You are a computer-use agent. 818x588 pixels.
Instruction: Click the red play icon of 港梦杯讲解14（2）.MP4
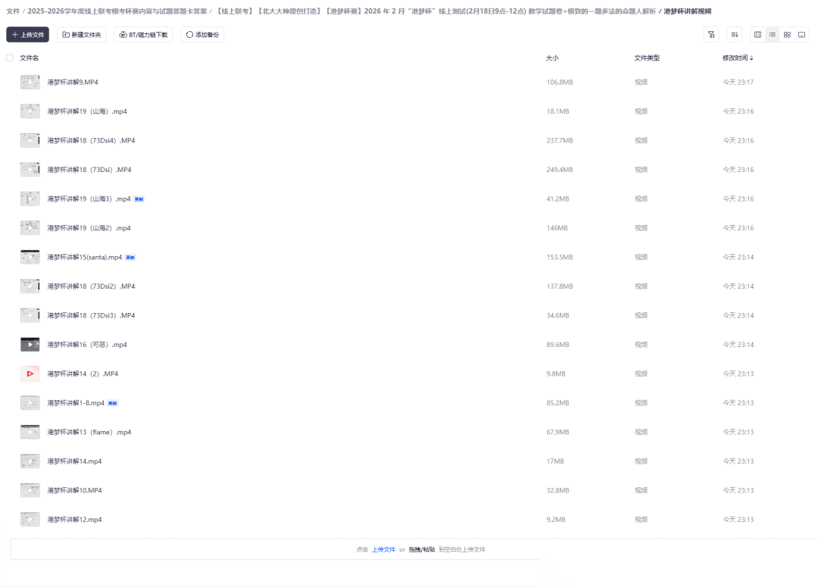(x=30, y=374)
